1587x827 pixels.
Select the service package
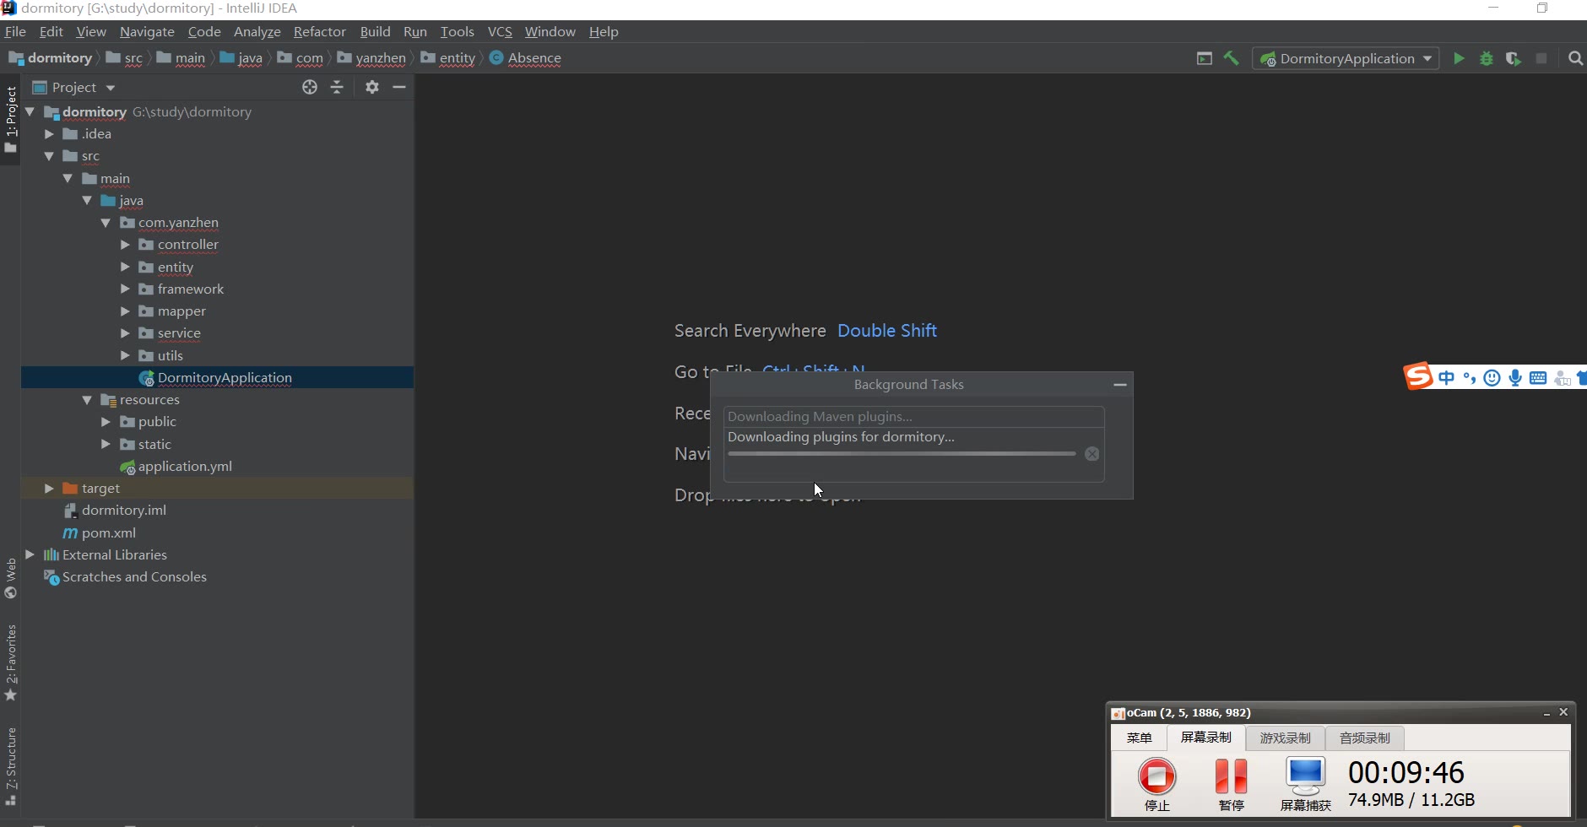(x=170, y=333)
